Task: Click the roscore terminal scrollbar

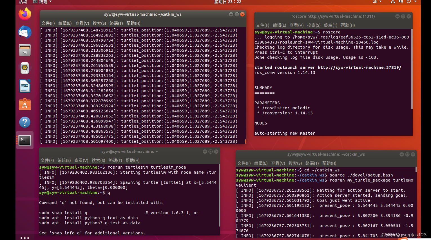Action: tap(412, 69)
